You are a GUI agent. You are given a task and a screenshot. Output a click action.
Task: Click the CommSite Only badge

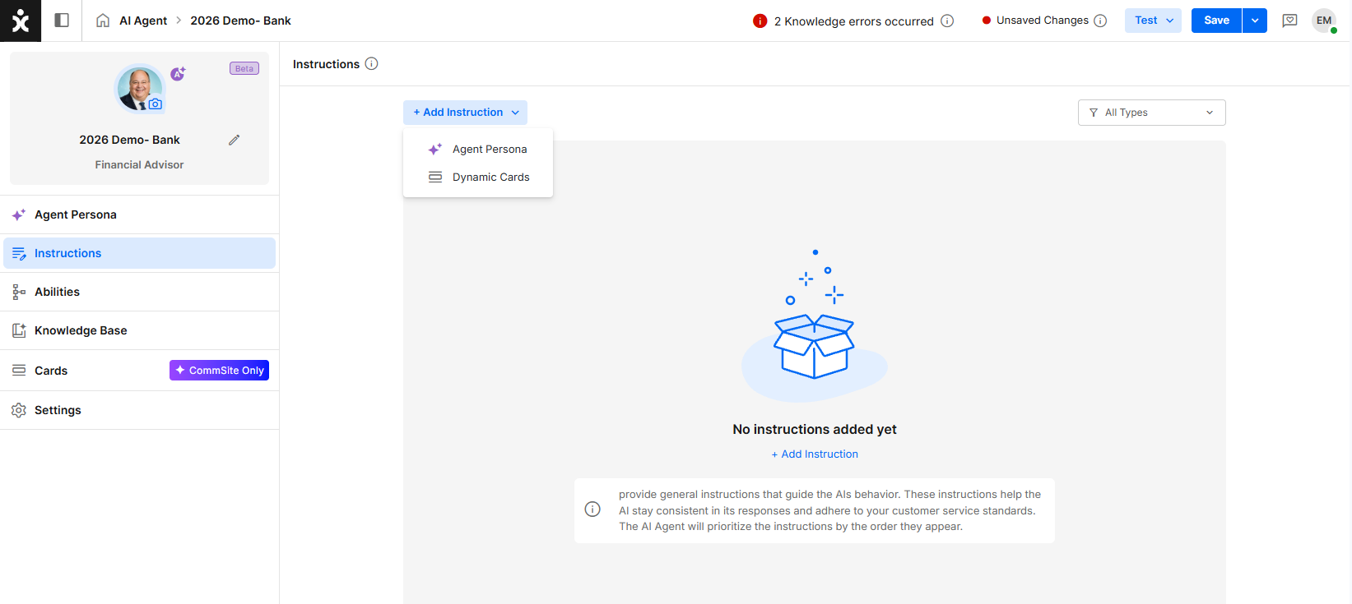click(219, 371)
